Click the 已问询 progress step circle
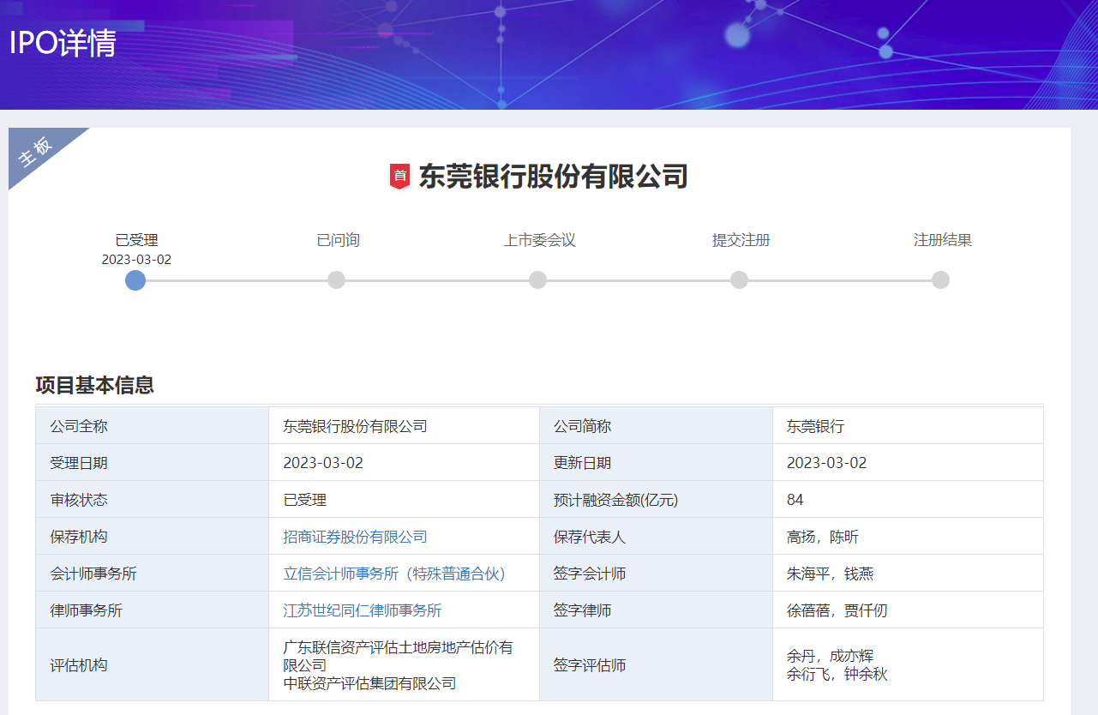The width and height of the screenshot is (1098, 715). (337, 280)
